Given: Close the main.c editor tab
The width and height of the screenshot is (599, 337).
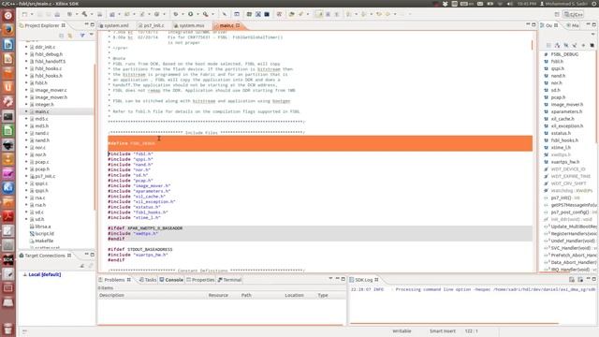Looking at the screenshot, I should (238, 25).
